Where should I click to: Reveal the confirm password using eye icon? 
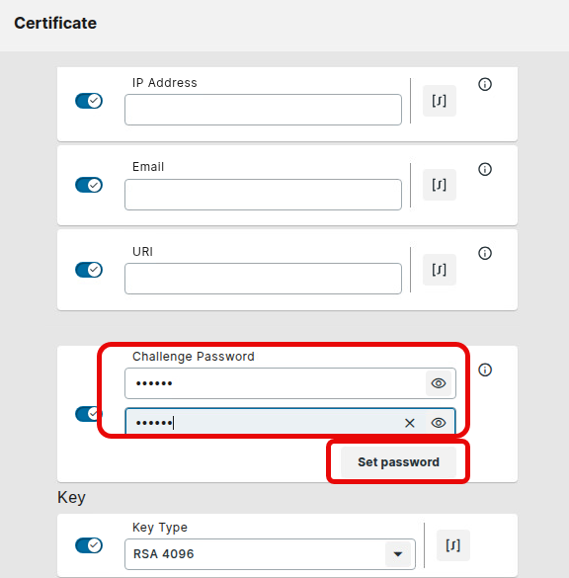click(439, 423)
